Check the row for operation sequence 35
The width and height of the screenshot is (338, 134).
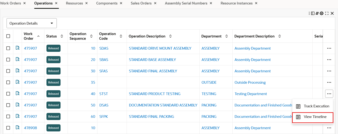[8, 82]
